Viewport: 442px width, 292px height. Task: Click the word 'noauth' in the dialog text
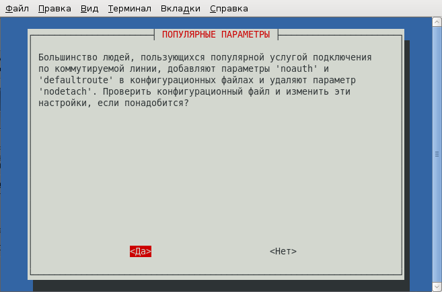297,68
